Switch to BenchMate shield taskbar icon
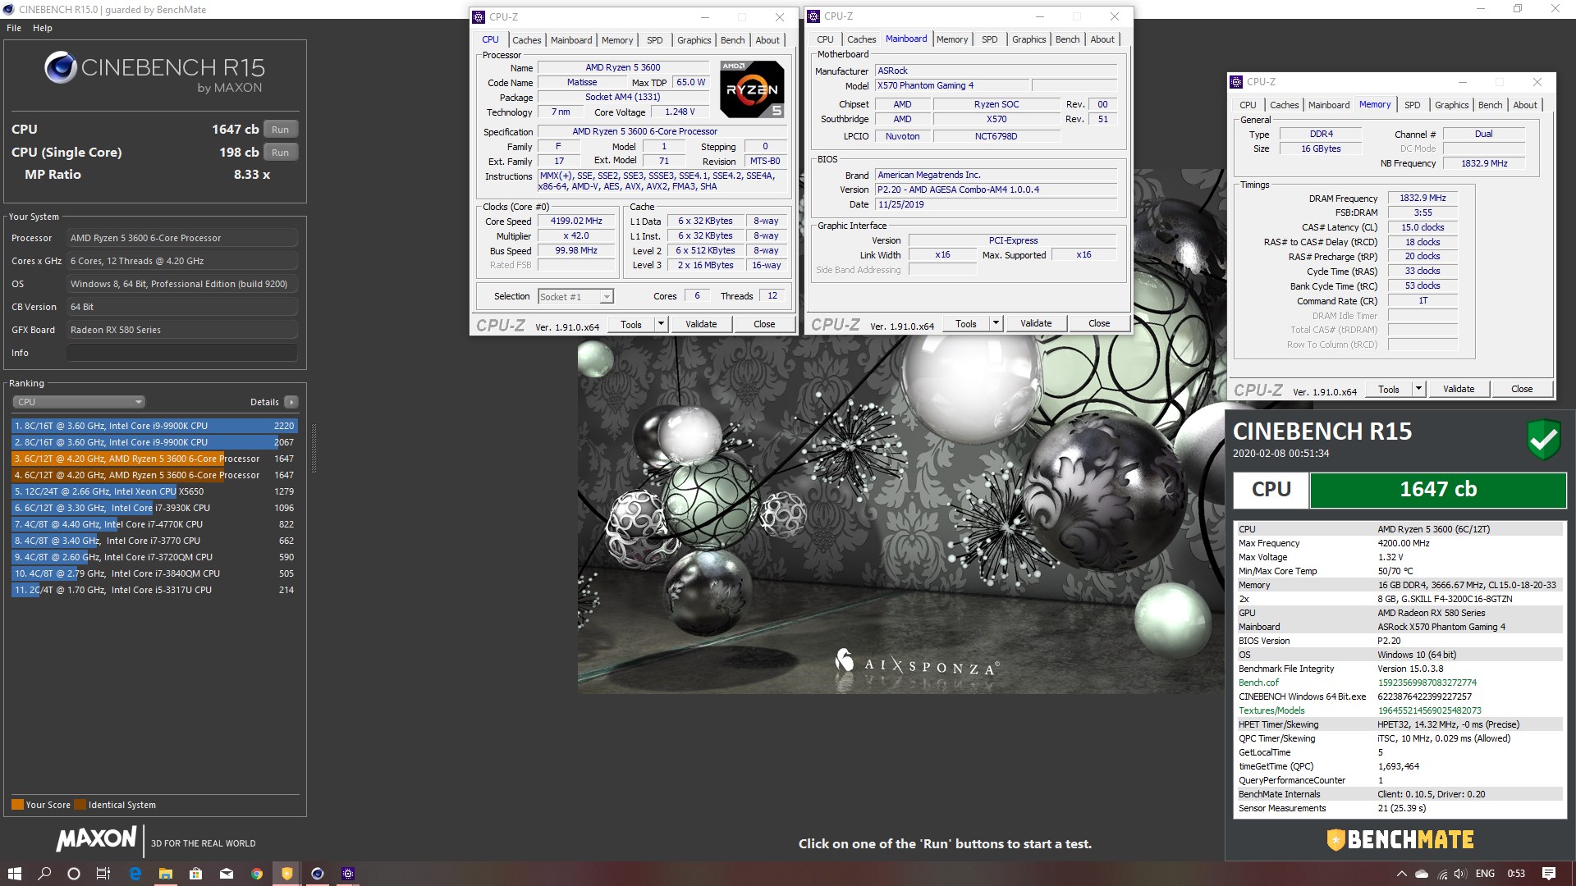Screen dimensions: 1576x886 pyautogui.click(x=287, y=874)
